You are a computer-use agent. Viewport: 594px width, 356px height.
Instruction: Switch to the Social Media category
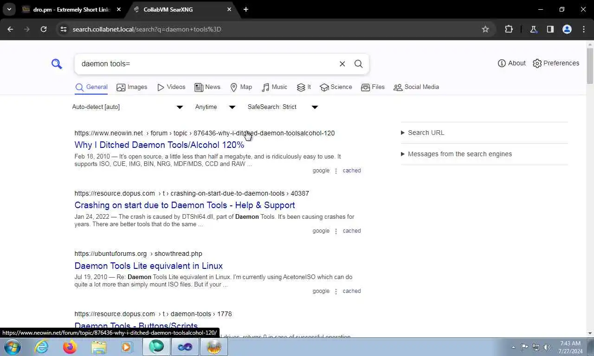[416, 87]
